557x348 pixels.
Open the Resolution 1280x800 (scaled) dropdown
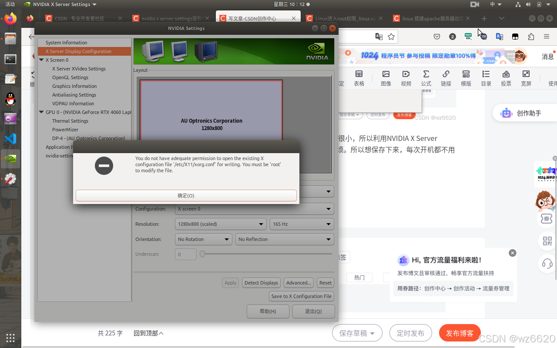coord(221,224)
